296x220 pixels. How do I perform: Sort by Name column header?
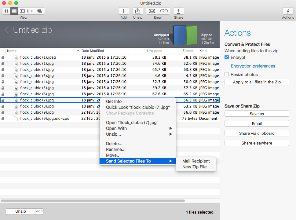pos(42,51)
